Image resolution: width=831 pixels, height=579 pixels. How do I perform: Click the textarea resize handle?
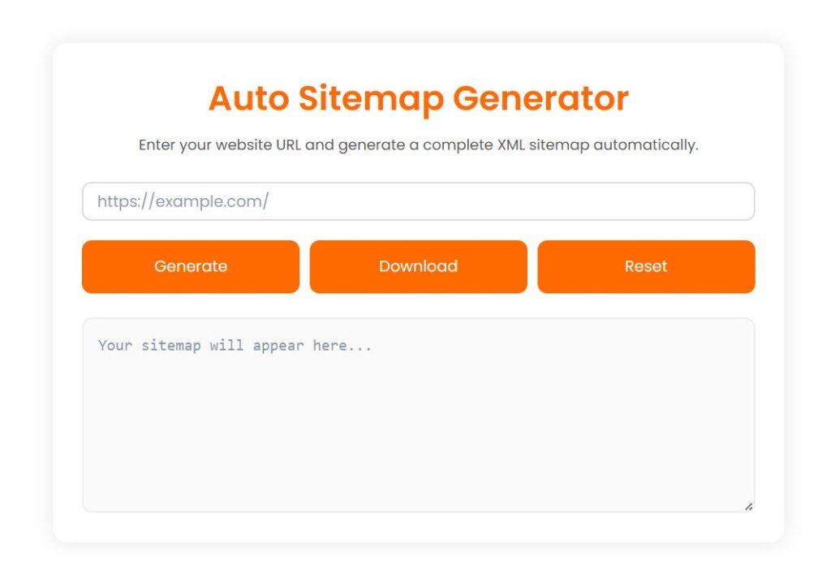(748, 505)
